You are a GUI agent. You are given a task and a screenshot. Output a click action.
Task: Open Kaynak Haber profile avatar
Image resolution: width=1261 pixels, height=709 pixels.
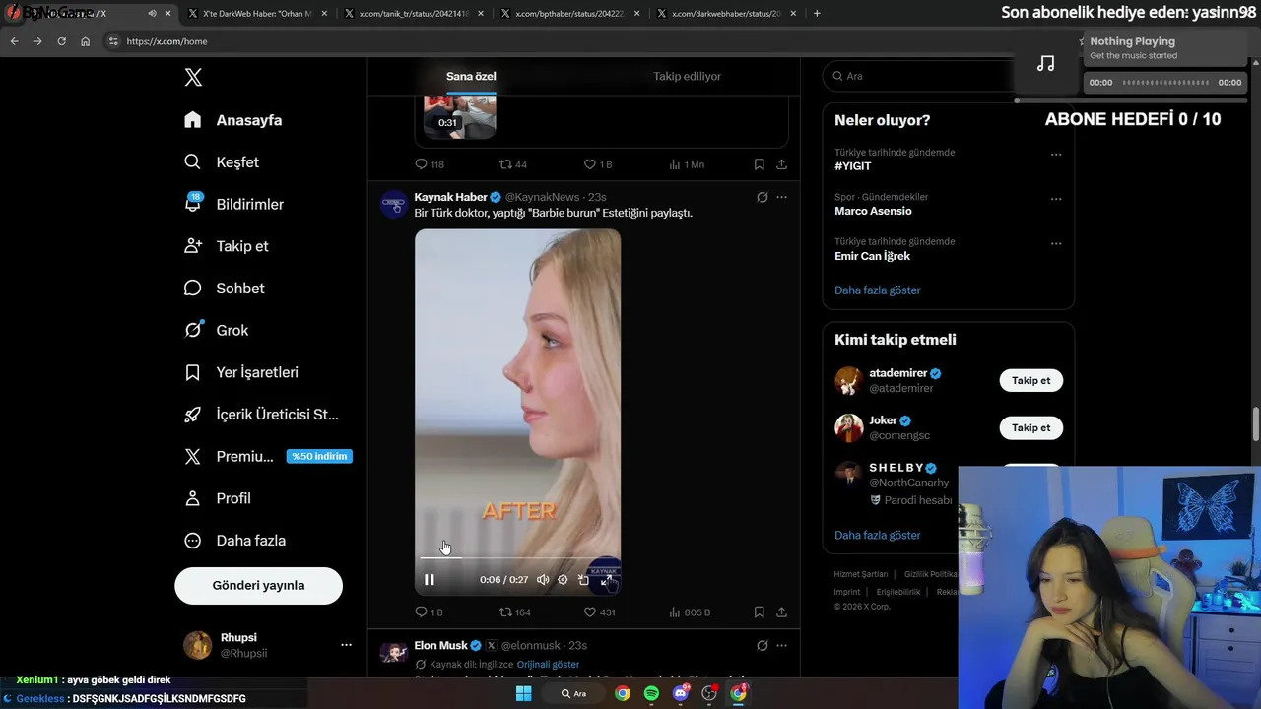(394, 204)
